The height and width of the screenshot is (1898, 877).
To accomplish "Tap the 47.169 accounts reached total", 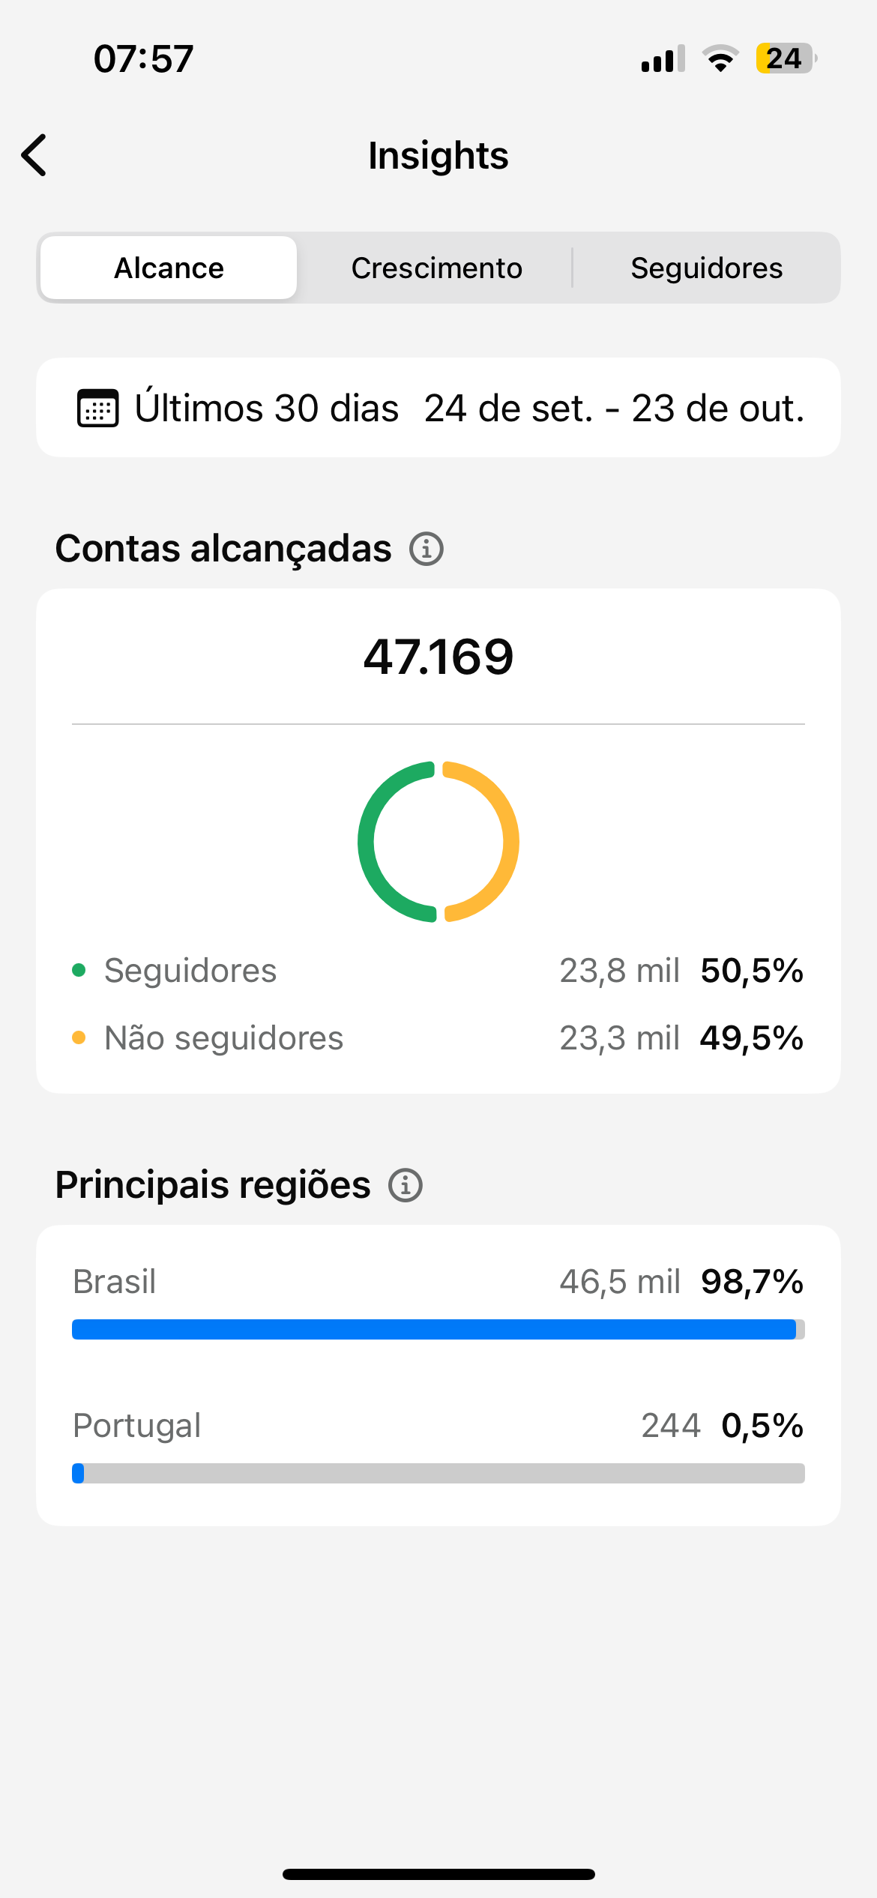I will pos(438,657).
